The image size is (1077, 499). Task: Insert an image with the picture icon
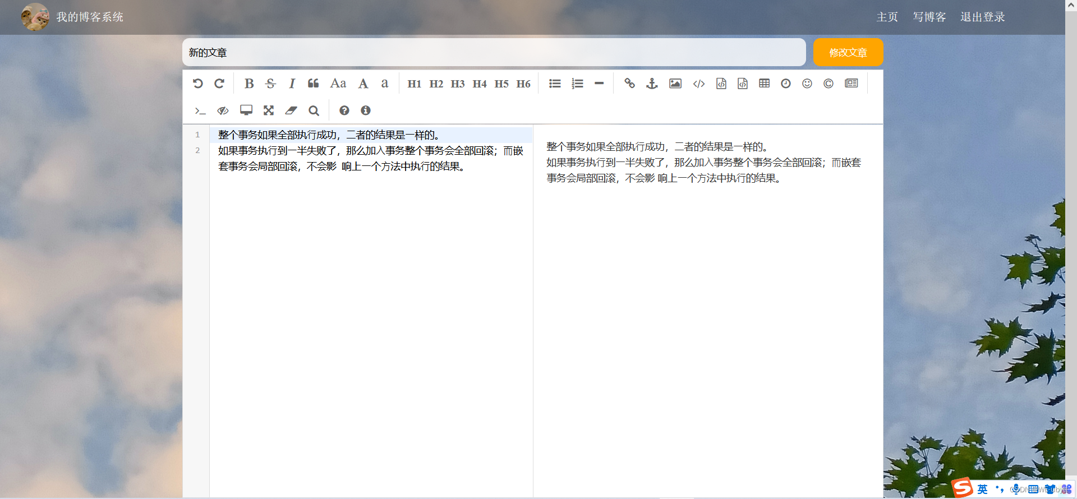[x=675, y=84]
